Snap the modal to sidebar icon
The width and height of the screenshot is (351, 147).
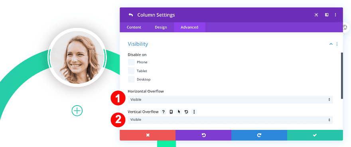(327, 15)
